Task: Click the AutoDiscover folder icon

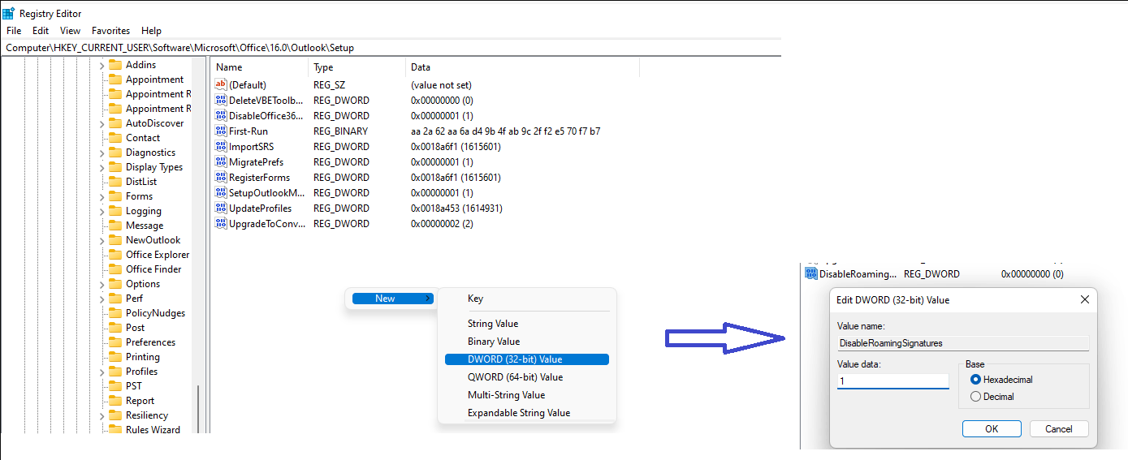Action: point(115,123)
